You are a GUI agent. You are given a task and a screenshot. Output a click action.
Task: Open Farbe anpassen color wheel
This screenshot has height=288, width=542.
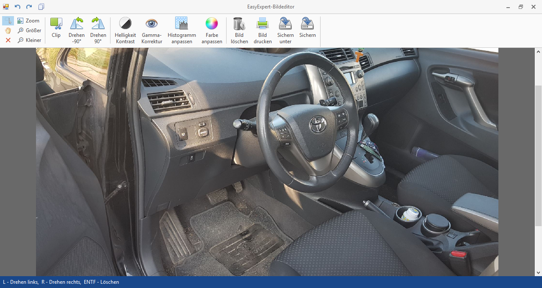212,30
